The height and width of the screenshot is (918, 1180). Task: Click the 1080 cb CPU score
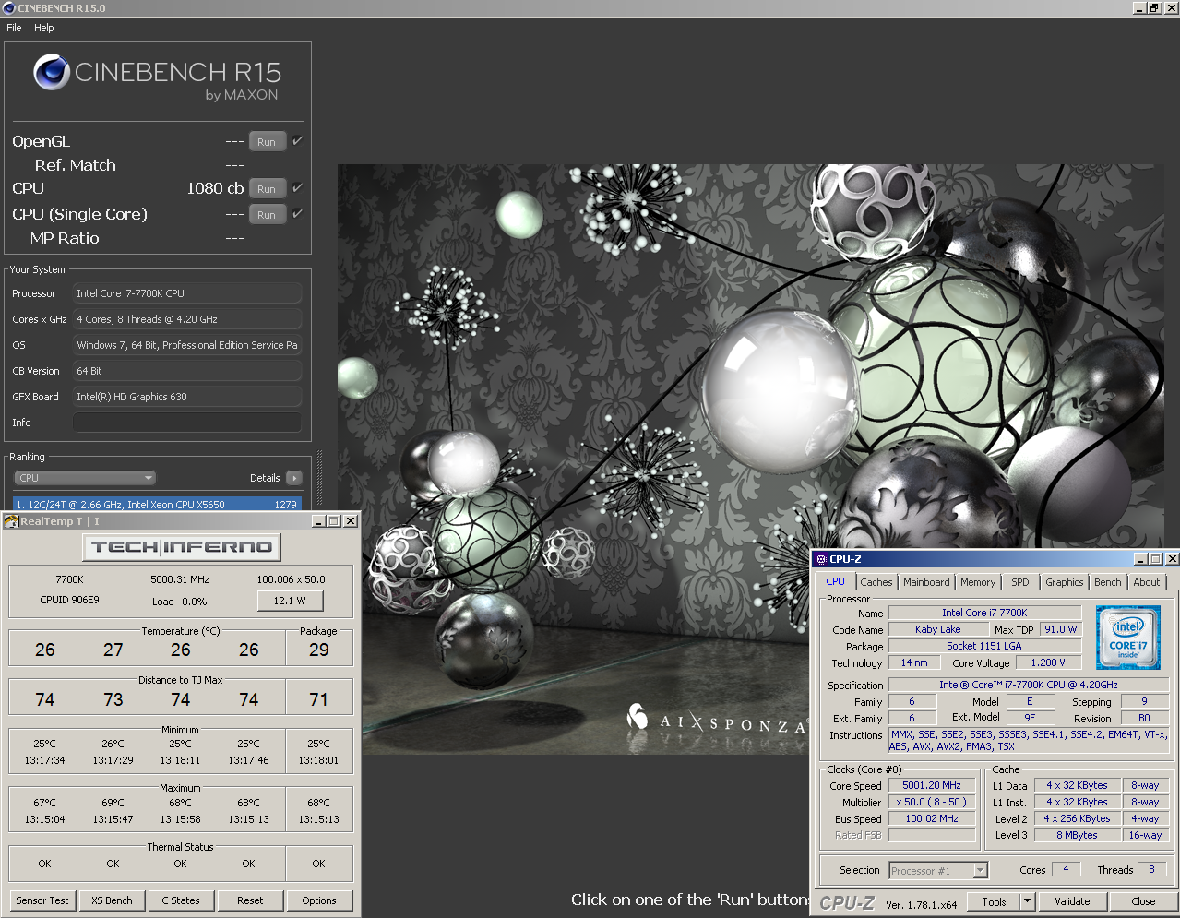click(215, 188)
